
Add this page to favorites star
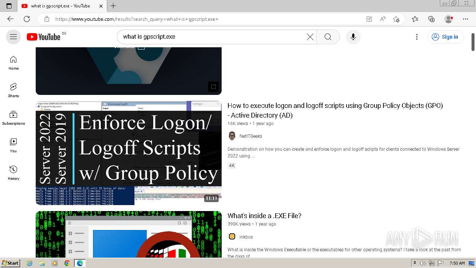[x=396, y=19]
